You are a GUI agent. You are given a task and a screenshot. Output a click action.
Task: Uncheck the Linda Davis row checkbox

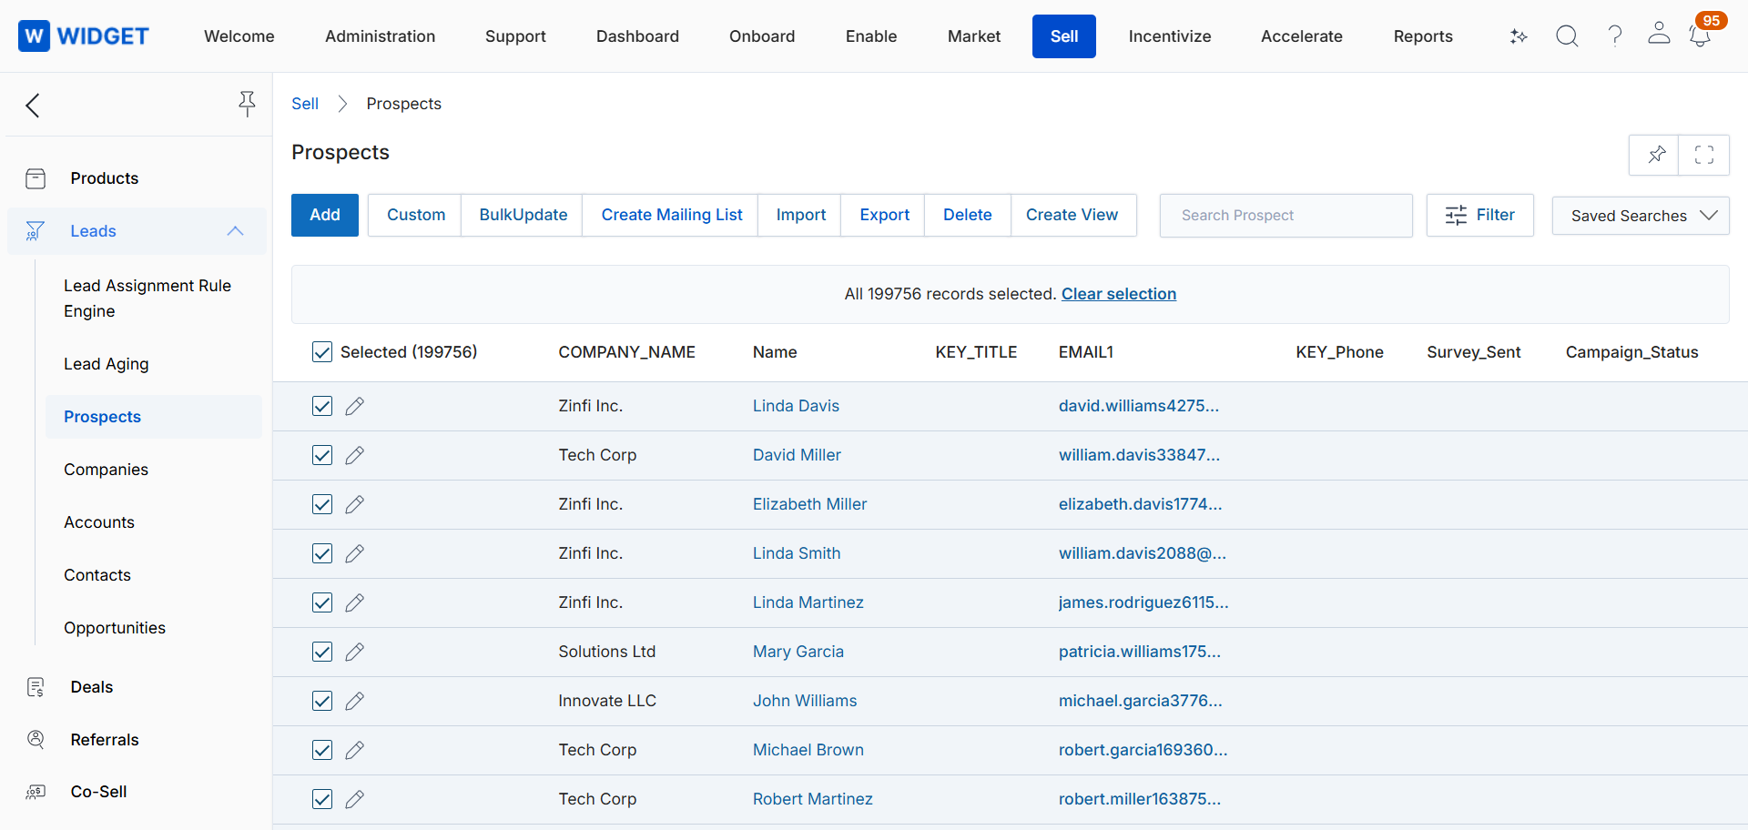pyautogui.click(x=322, y=406)
